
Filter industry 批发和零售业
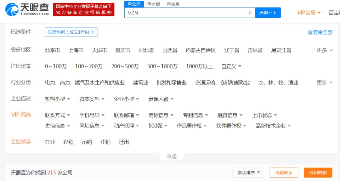(x=172, y=83)
